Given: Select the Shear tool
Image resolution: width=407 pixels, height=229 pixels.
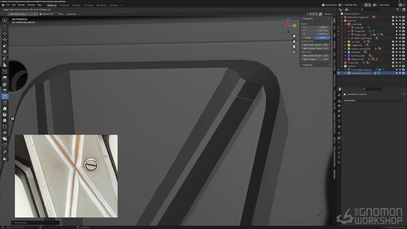Looking at the screenshot, I should (4, 139).
